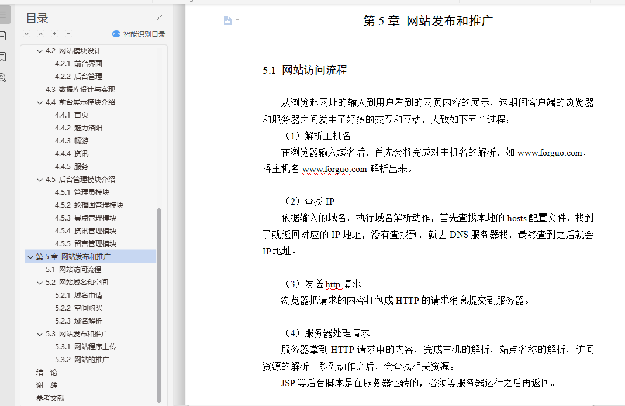Go to 5.3.1 网站程序上传
Screen dimensions: 625x406
(86, 346)
